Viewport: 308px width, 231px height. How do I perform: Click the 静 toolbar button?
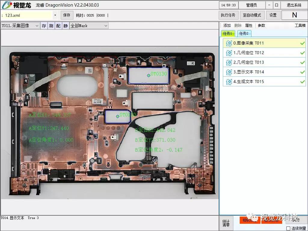tap(66, 26)
